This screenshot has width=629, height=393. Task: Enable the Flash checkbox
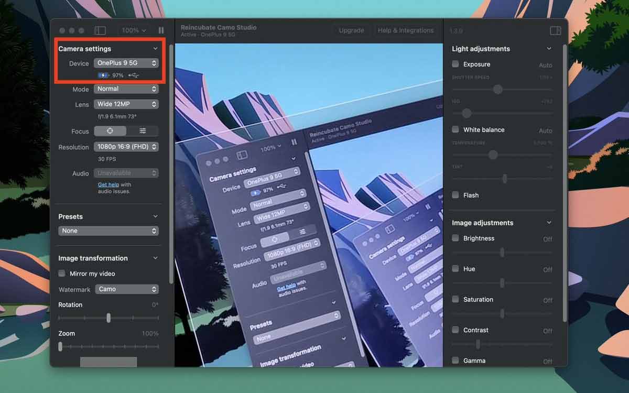[456, 195]
